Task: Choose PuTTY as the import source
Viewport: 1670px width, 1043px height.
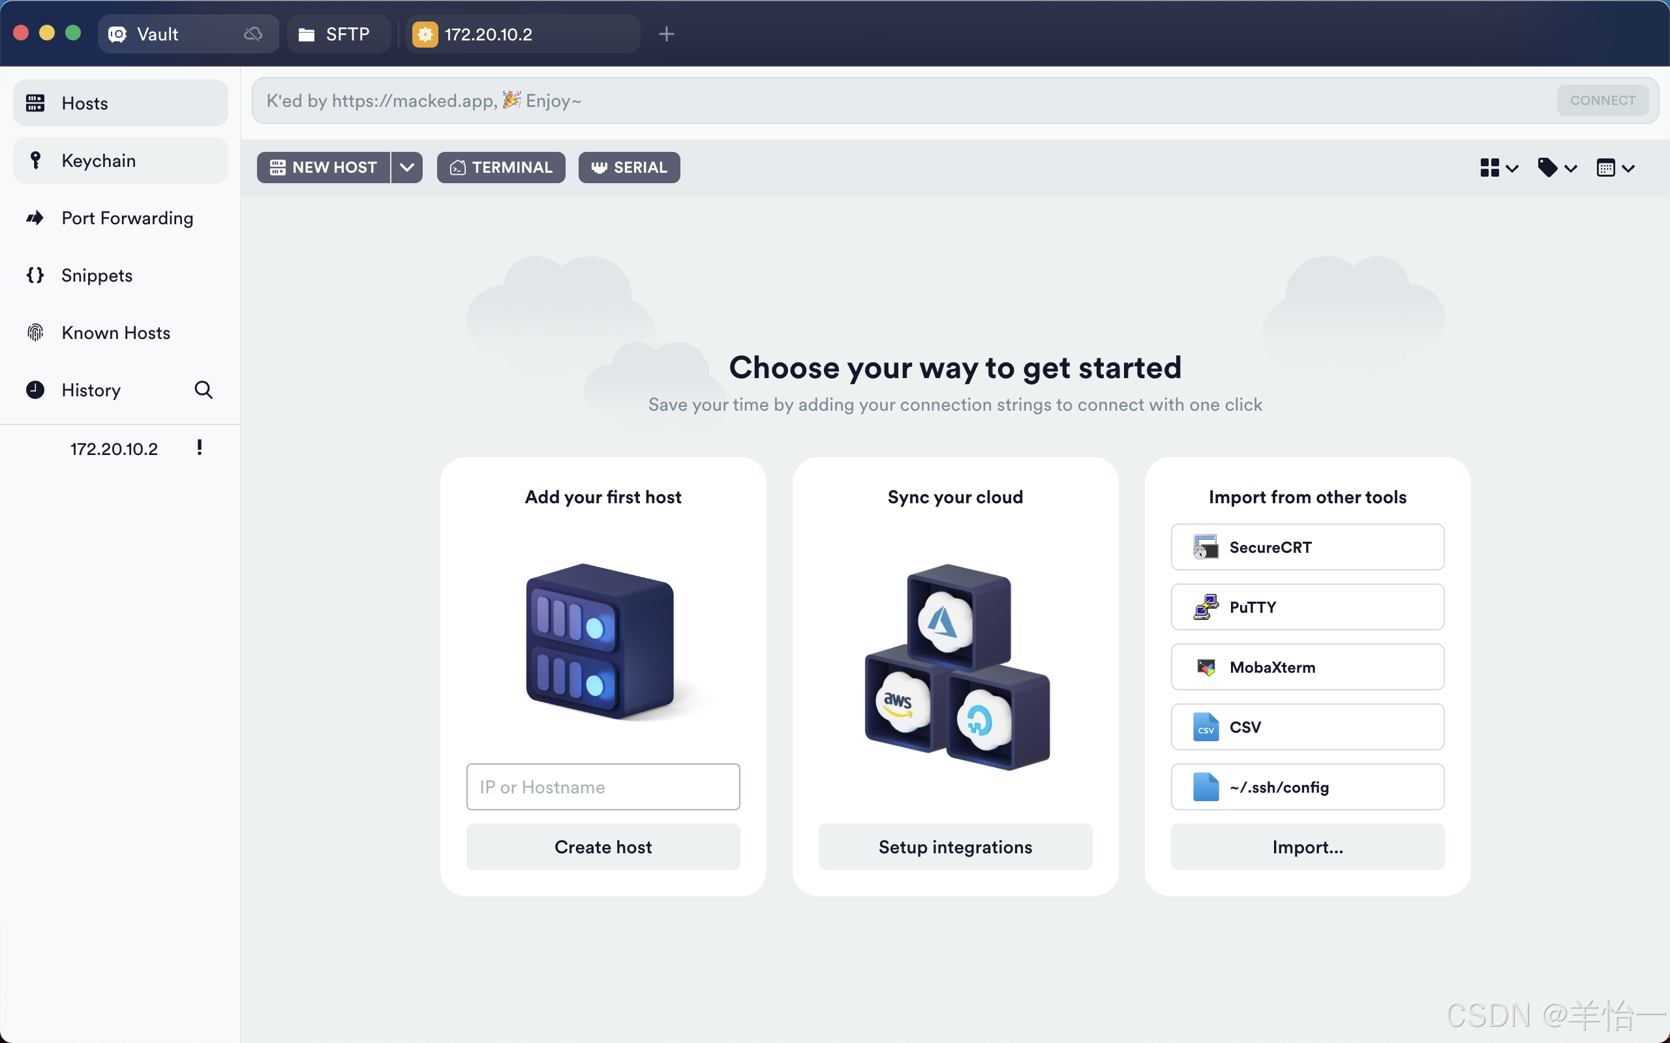Action: pos(1307,607)
